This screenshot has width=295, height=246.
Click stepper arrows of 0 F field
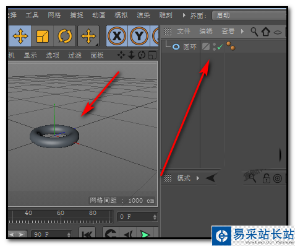pos(155,217)
